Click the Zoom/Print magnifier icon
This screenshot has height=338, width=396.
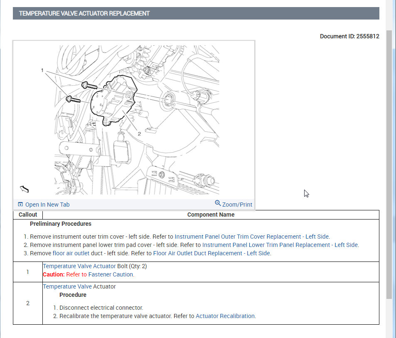(218, 203)
